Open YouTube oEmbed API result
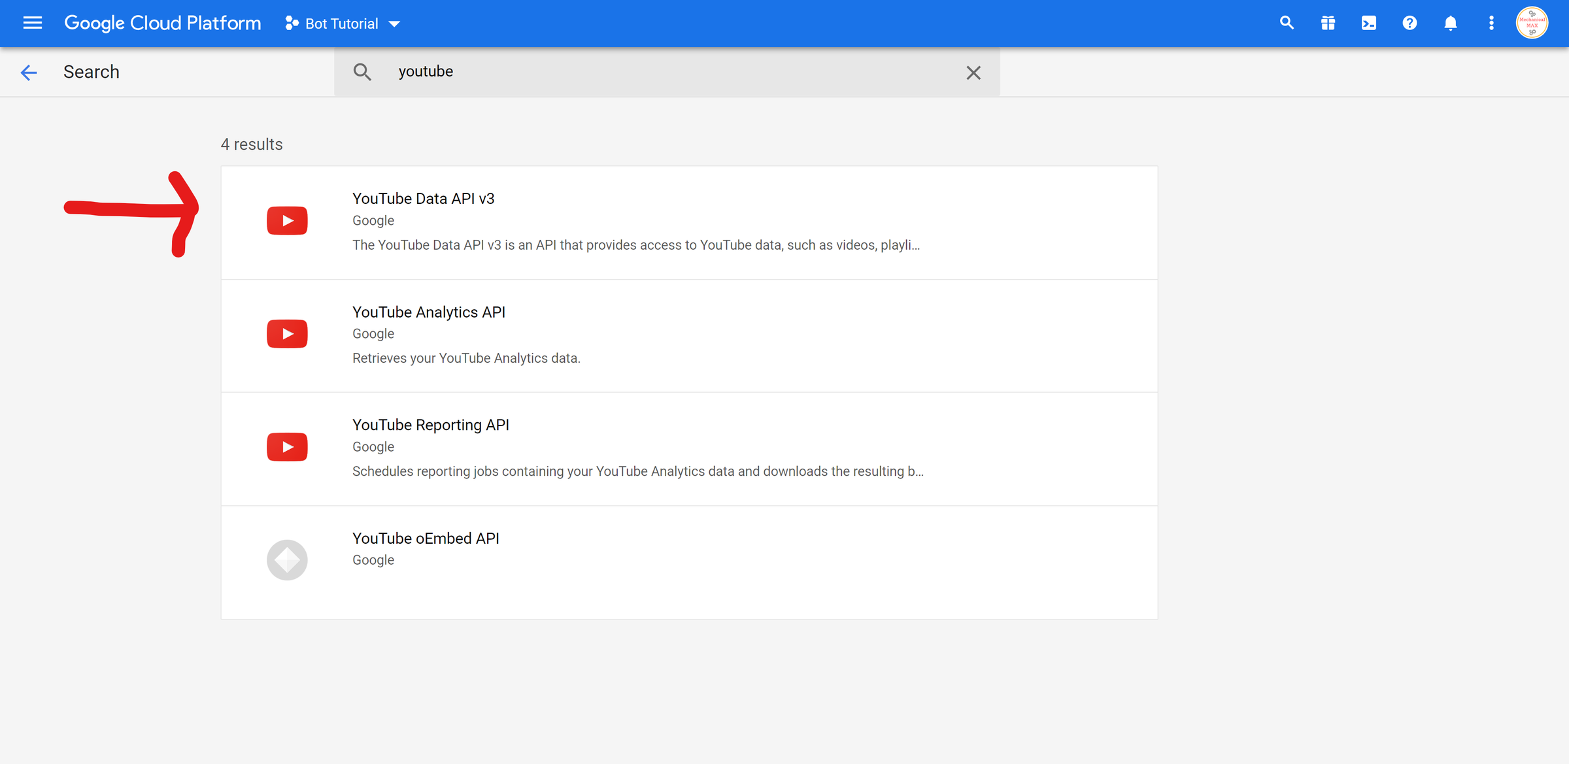 (425, 539)
